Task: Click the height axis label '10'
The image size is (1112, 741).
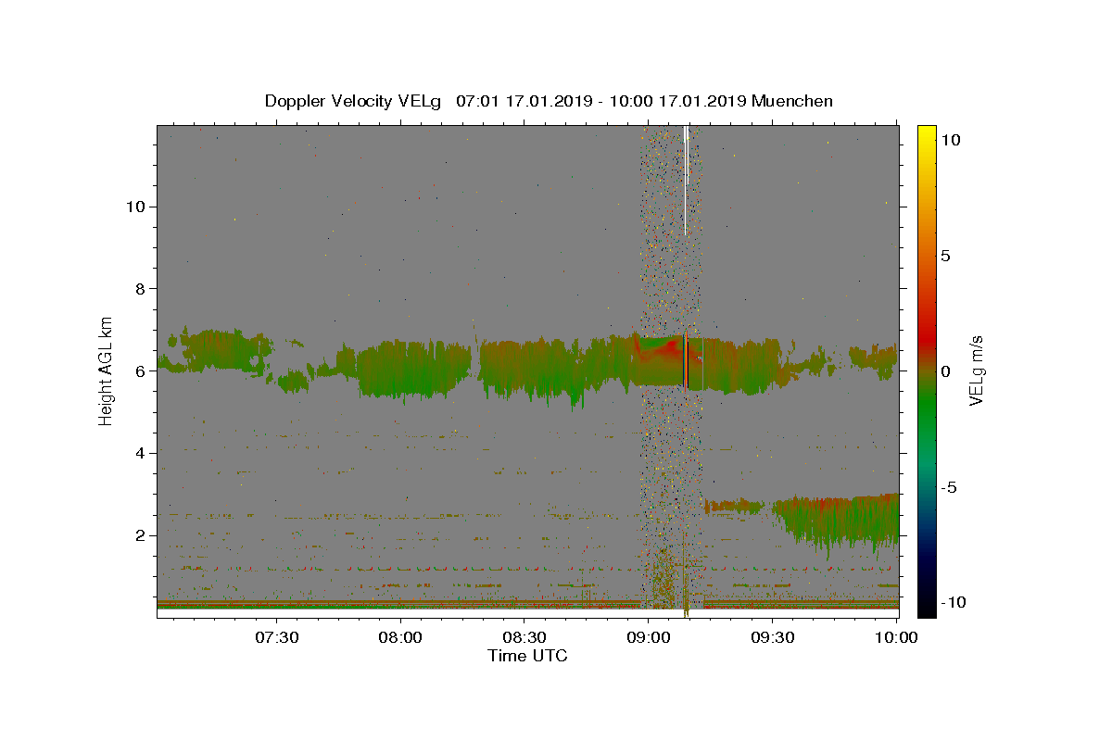Action: pyautogui.click(x=134, y=207)
